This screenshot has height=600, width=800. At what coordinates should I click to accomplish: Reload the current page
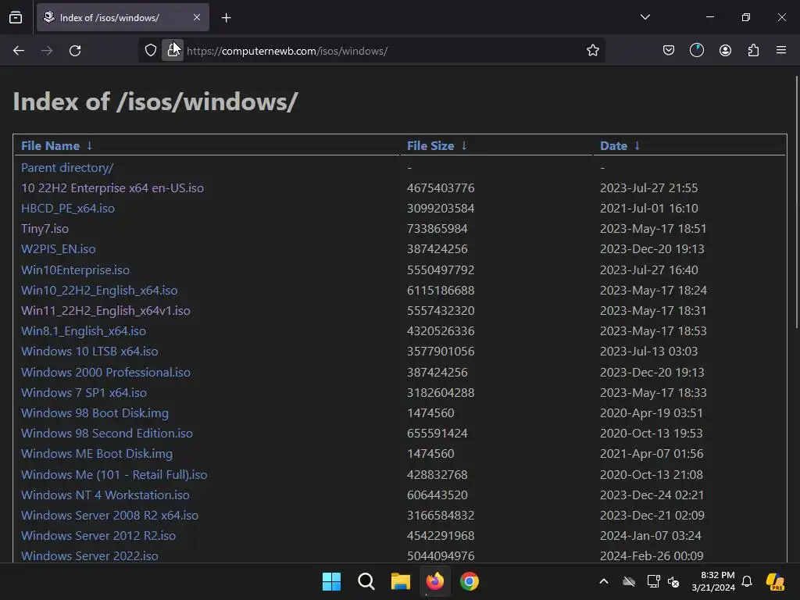click(x=75, y=51)
